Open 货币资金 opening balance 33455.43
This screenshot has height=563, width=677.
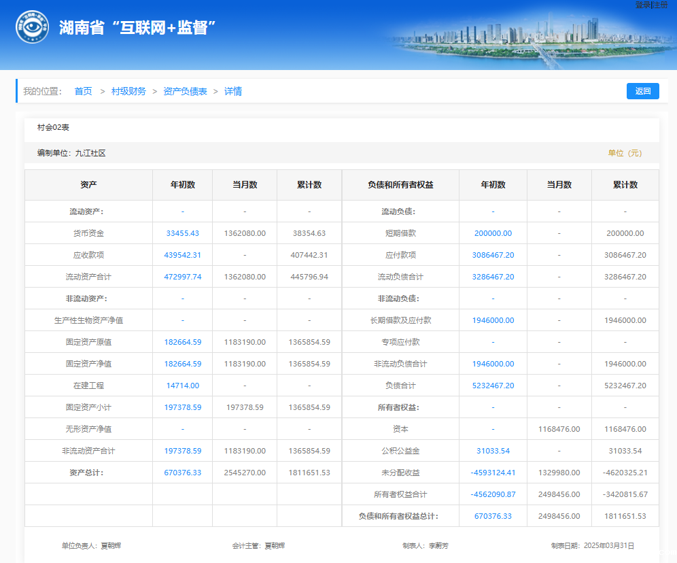182,233
